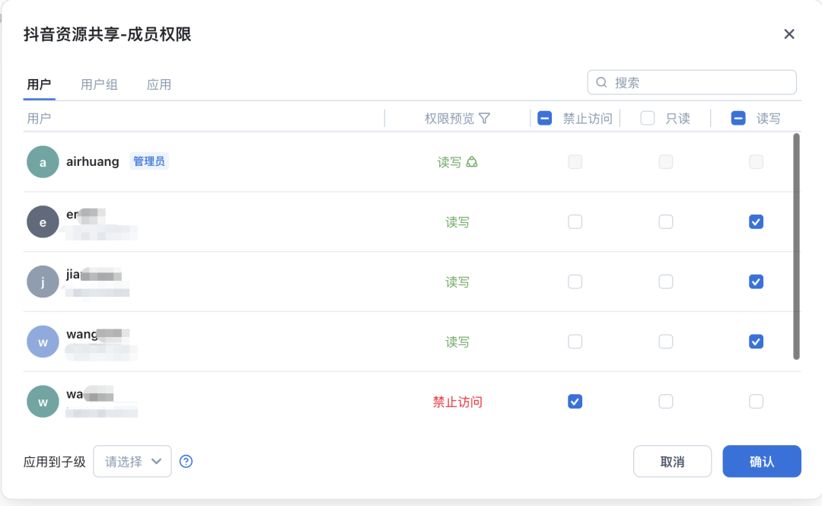Click the help question mark icon

[186, 461]
